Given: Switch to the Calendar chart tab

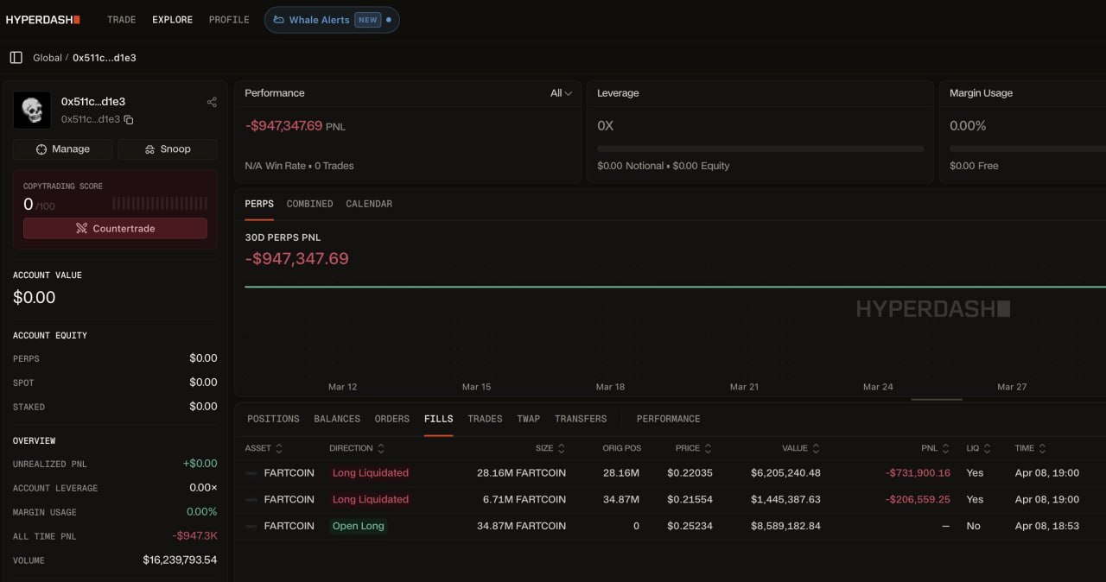Looking at the screenshot, I should [x=369, y=204].
